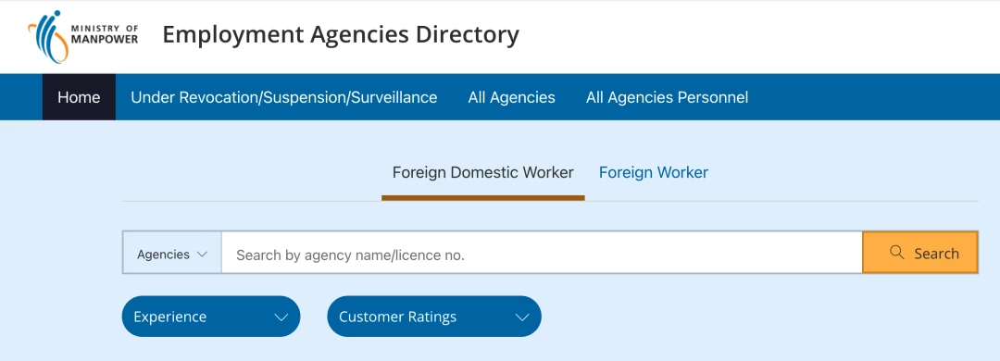Click the brown underline of active tab
Image resolution: width=1000 pixels, height=361 pixels.
click(x=482, y=198)
